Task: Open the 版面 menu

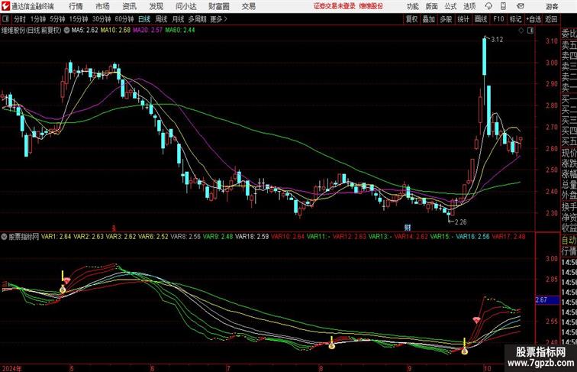Action: pyautogui.click(x=431, y=6)
